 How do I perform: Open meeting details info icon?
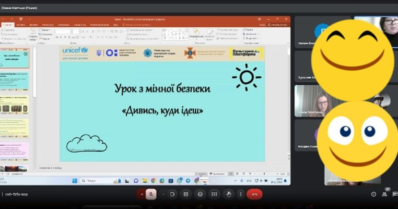[374, 194]
